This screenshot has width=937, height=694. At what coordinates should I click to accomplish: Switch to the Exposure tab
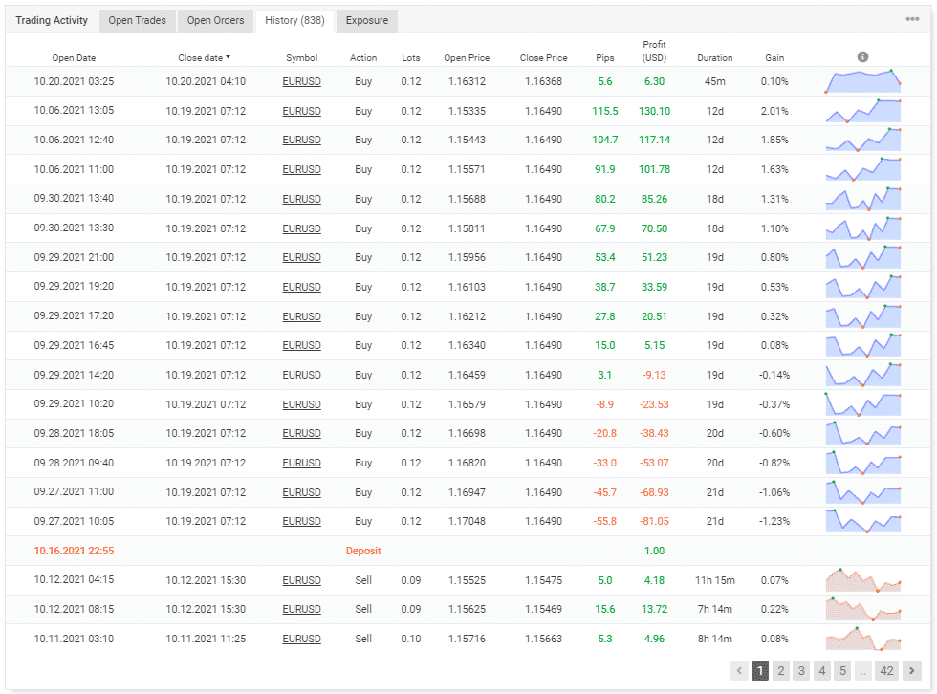369,19
